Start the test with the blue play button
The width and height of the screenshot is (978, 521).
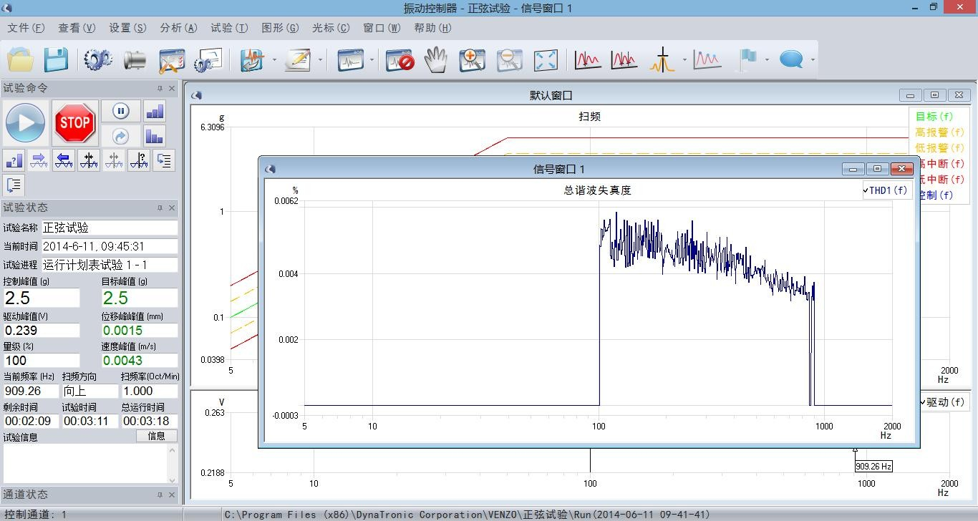click(26, 123)
